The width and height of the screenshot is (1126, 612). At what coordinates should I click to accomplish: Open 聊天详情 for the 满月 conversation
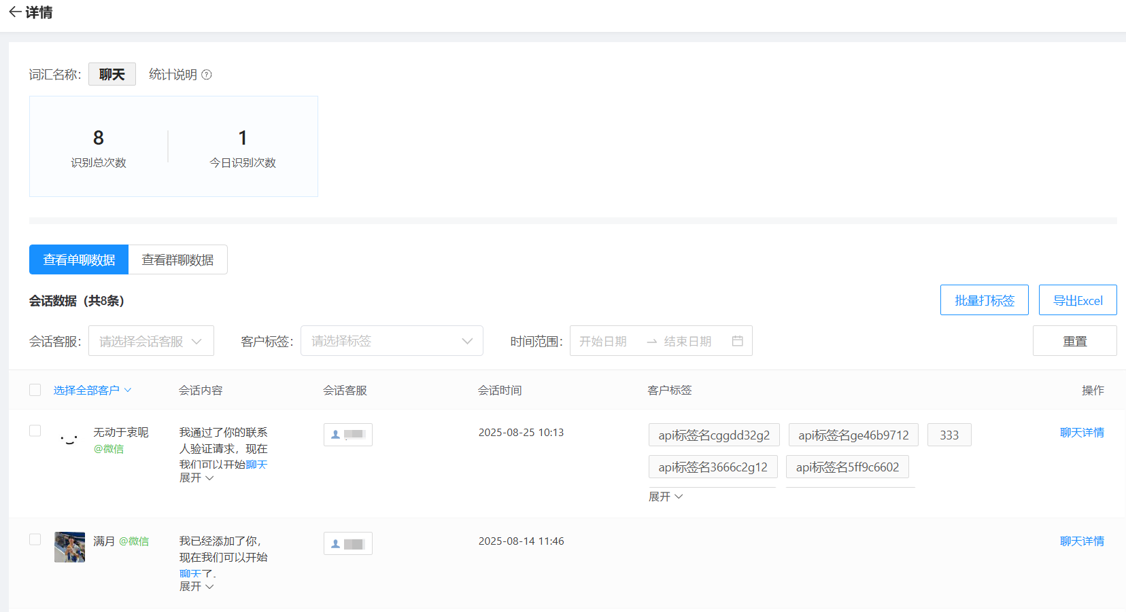tap(1081, 541)
